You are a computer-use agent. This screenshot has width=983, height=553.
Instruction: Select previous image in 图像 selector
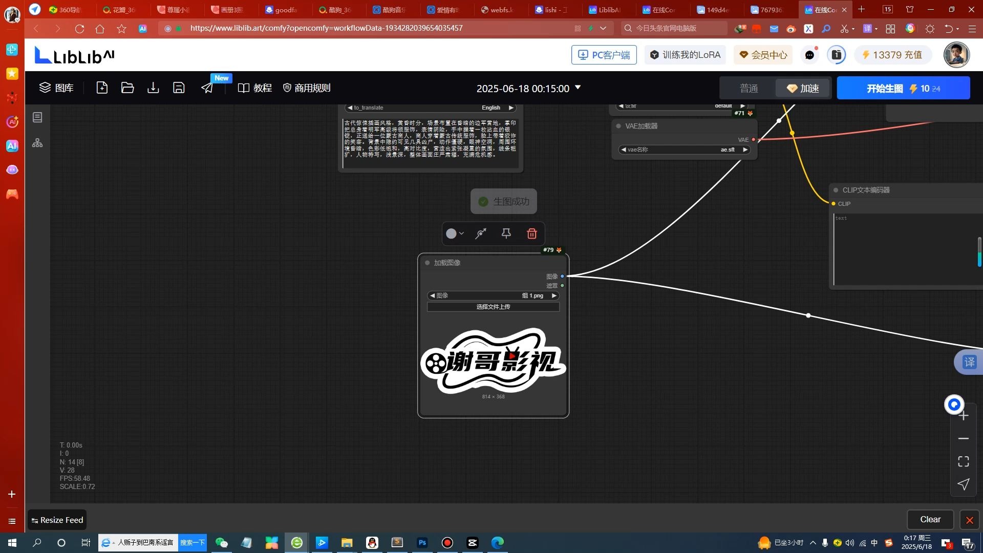click(432, 295)
